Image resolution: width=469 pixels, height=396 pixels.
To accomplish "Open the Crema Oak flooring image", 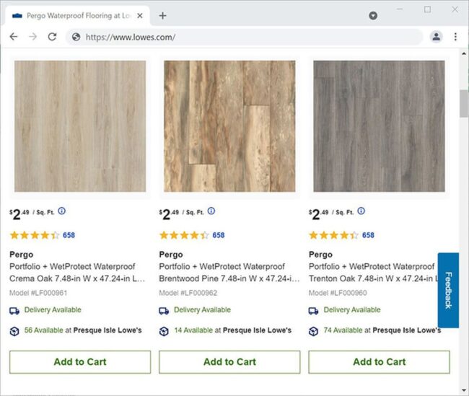I will coord(80,126).
